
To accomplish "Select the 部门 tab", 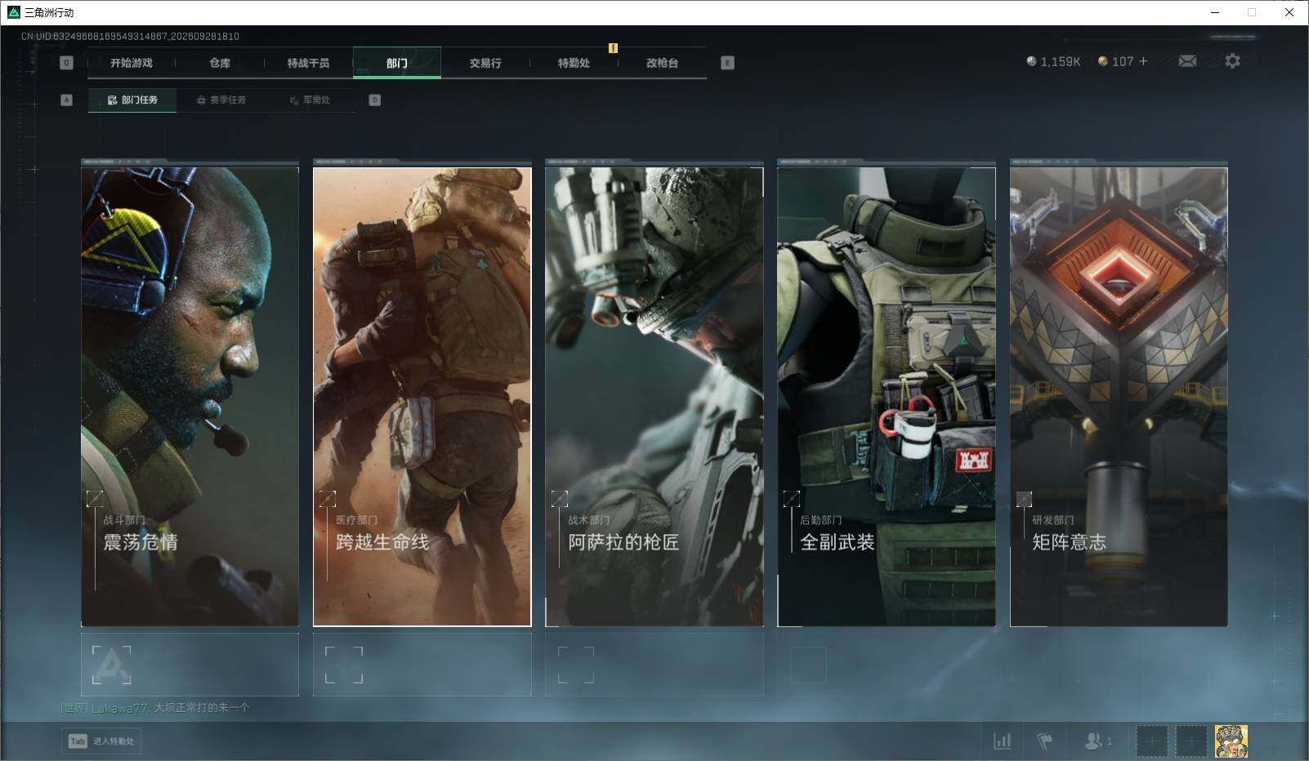I will [x=397, y=63].
